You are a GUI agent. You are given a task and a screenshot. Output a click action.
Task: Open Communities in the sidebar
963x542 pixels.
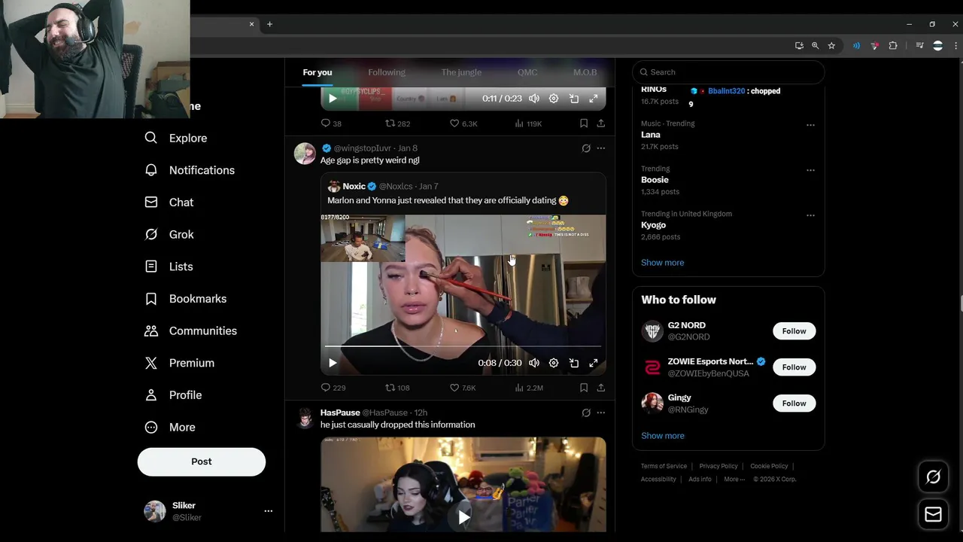191,331
